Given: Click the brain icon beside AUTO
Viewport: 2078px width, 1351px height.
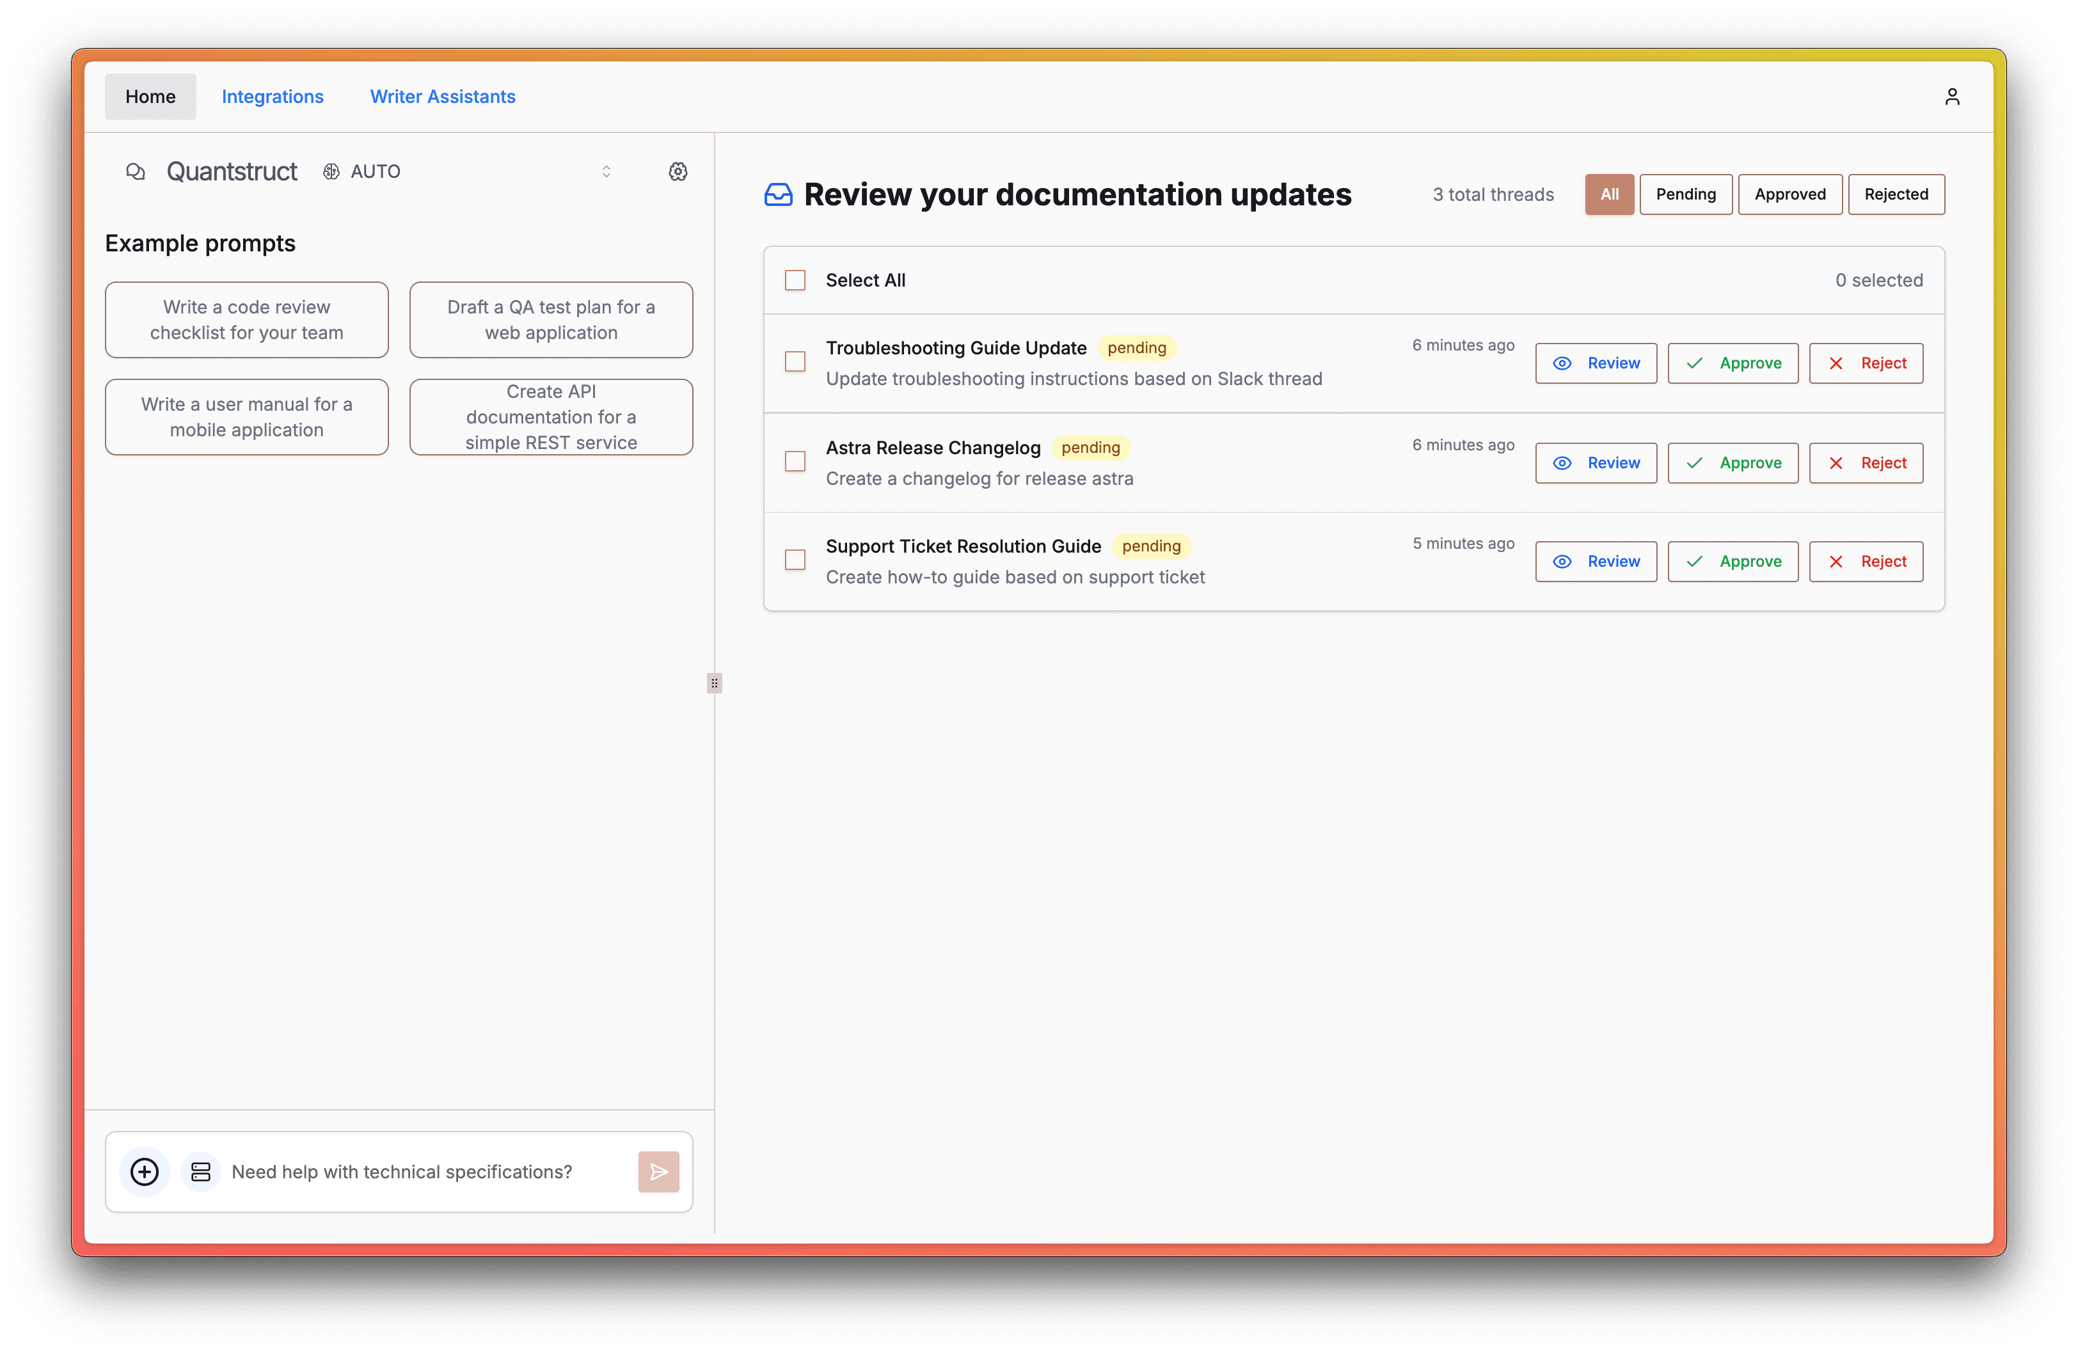Looking at the screenshot, I should point(331,171).
